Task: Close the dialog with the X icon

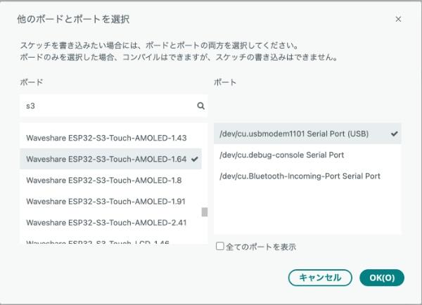Action: pos(398,20)
